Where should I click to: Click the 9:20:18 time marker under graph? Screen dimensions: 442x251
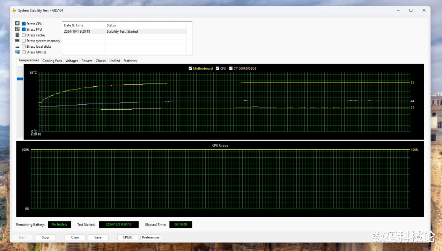pos(36,134)
